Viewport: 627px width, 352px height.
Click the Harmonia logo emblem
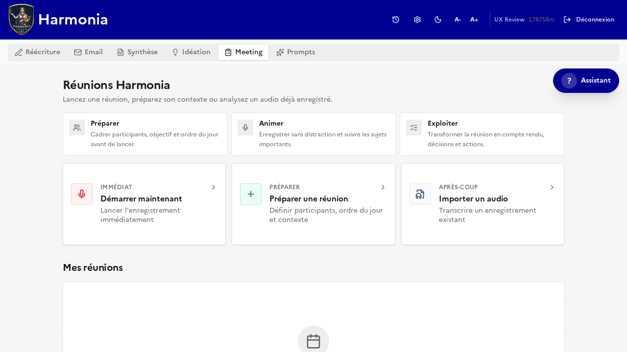[22, 20]
